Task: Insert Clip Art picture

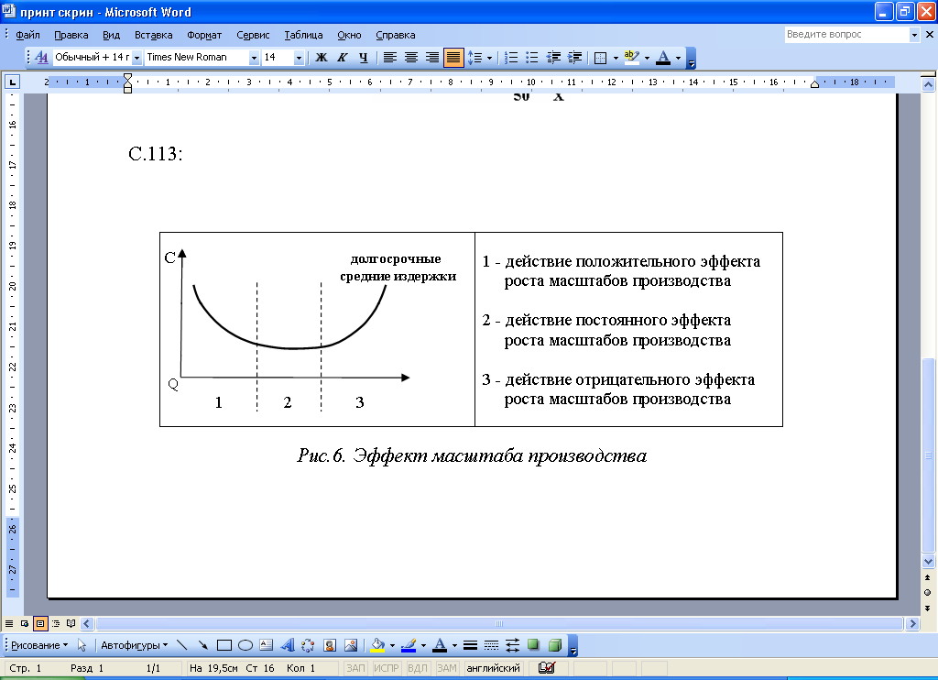Action: 330,645
